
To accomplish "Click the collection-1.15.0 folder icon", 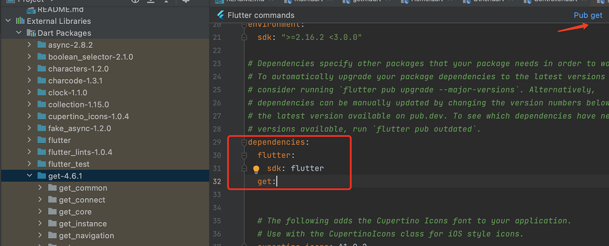I will (x=42, y=104).
